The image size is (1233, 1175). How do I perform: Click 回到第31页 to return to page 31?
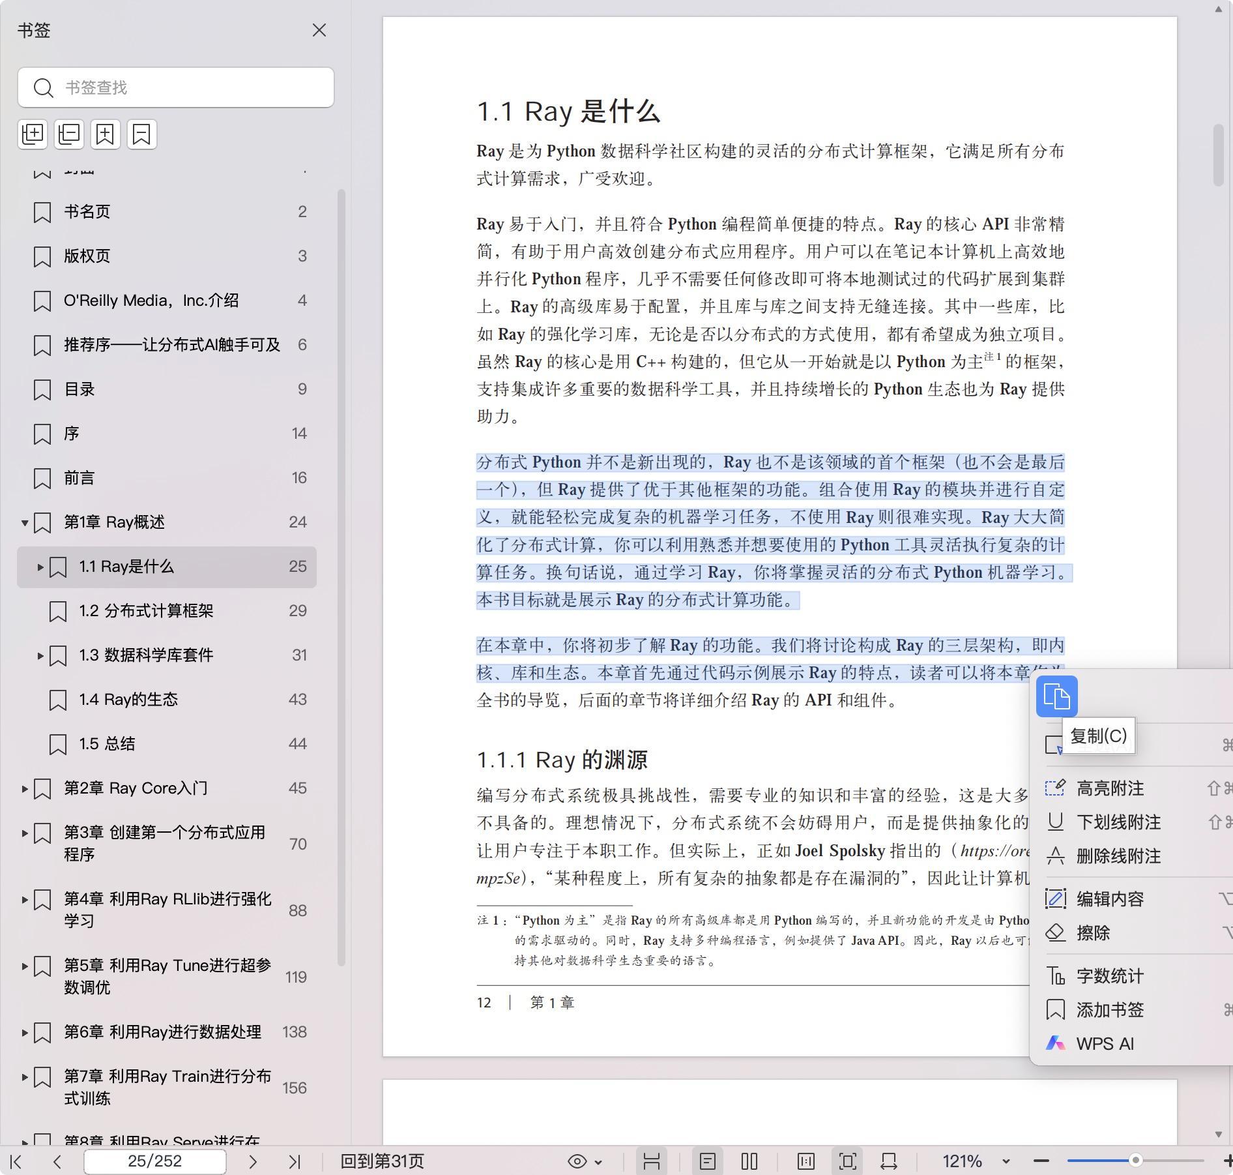382,1161
